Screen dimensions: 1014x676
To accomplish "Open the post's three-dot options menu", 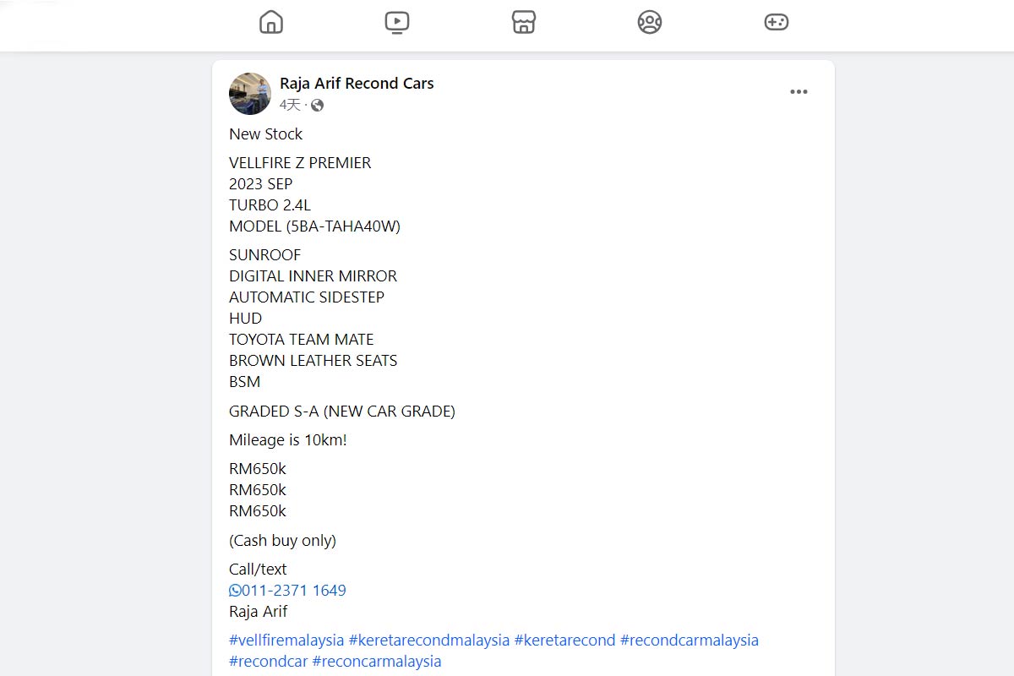I will [x=799, y=92].
